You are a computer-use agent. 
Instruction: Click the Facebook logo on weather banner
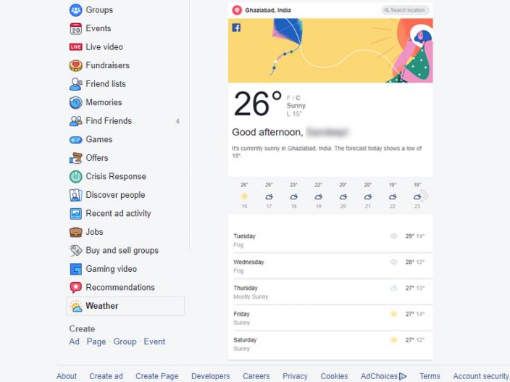click(236, 28)
